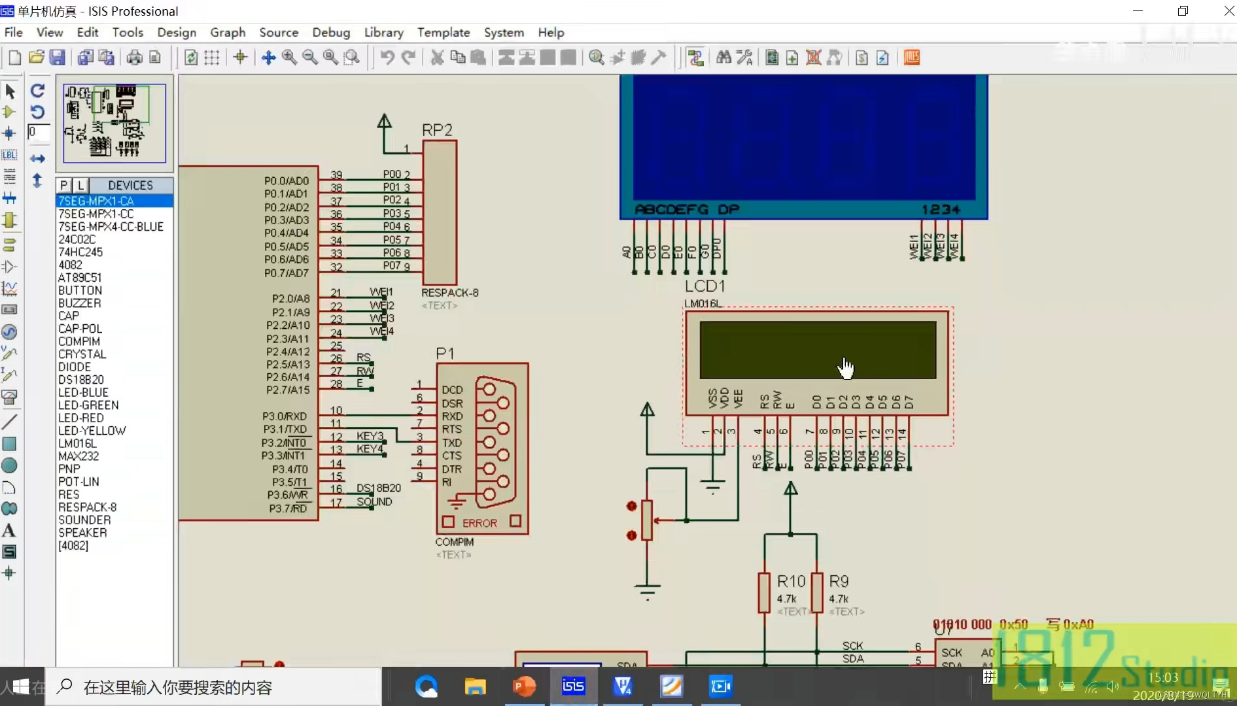Open the Library menu
Image resolution: width=1237 pixels, height=706 pixels.
(x=383, y=32)
